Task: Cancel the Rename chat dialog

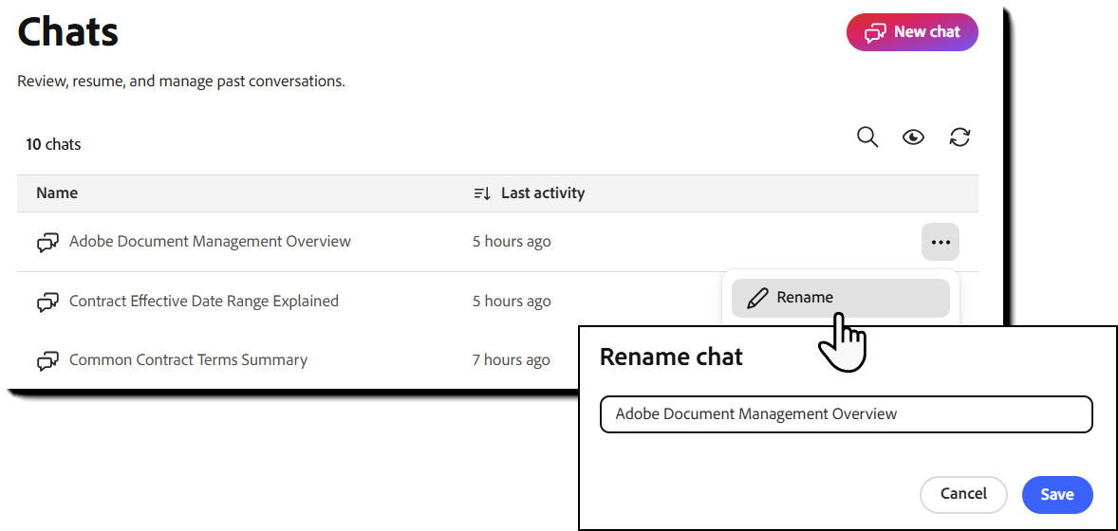Action: point(963,495)
